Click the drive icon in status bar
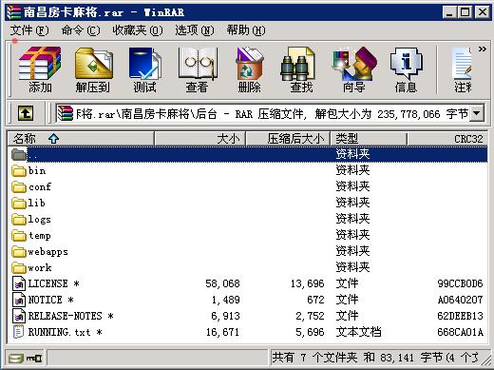The width and height of the screenshot is (494, 370). click(15, 359)
